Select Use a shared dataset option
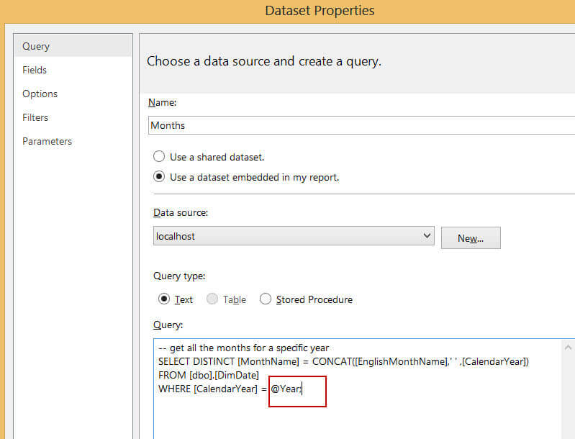The height and width of the screenshot is (439, 575). (x=160, y=157)
